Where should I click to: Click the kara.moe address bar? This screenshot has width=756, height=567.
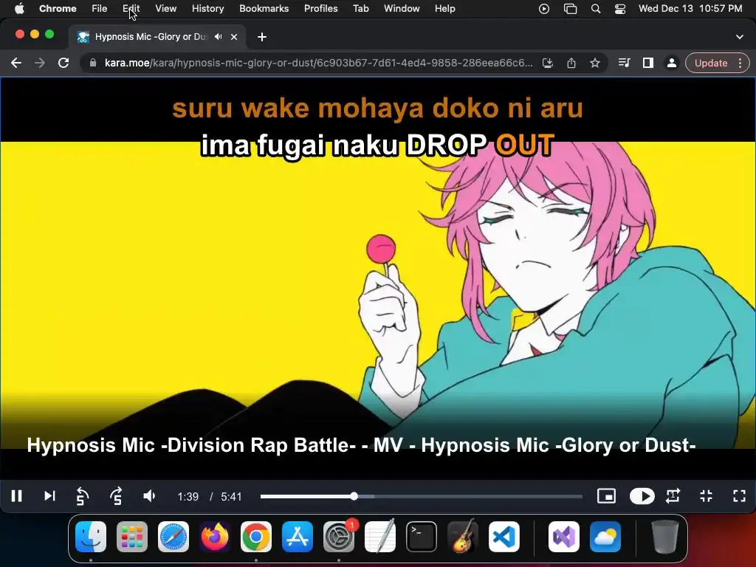318,63
